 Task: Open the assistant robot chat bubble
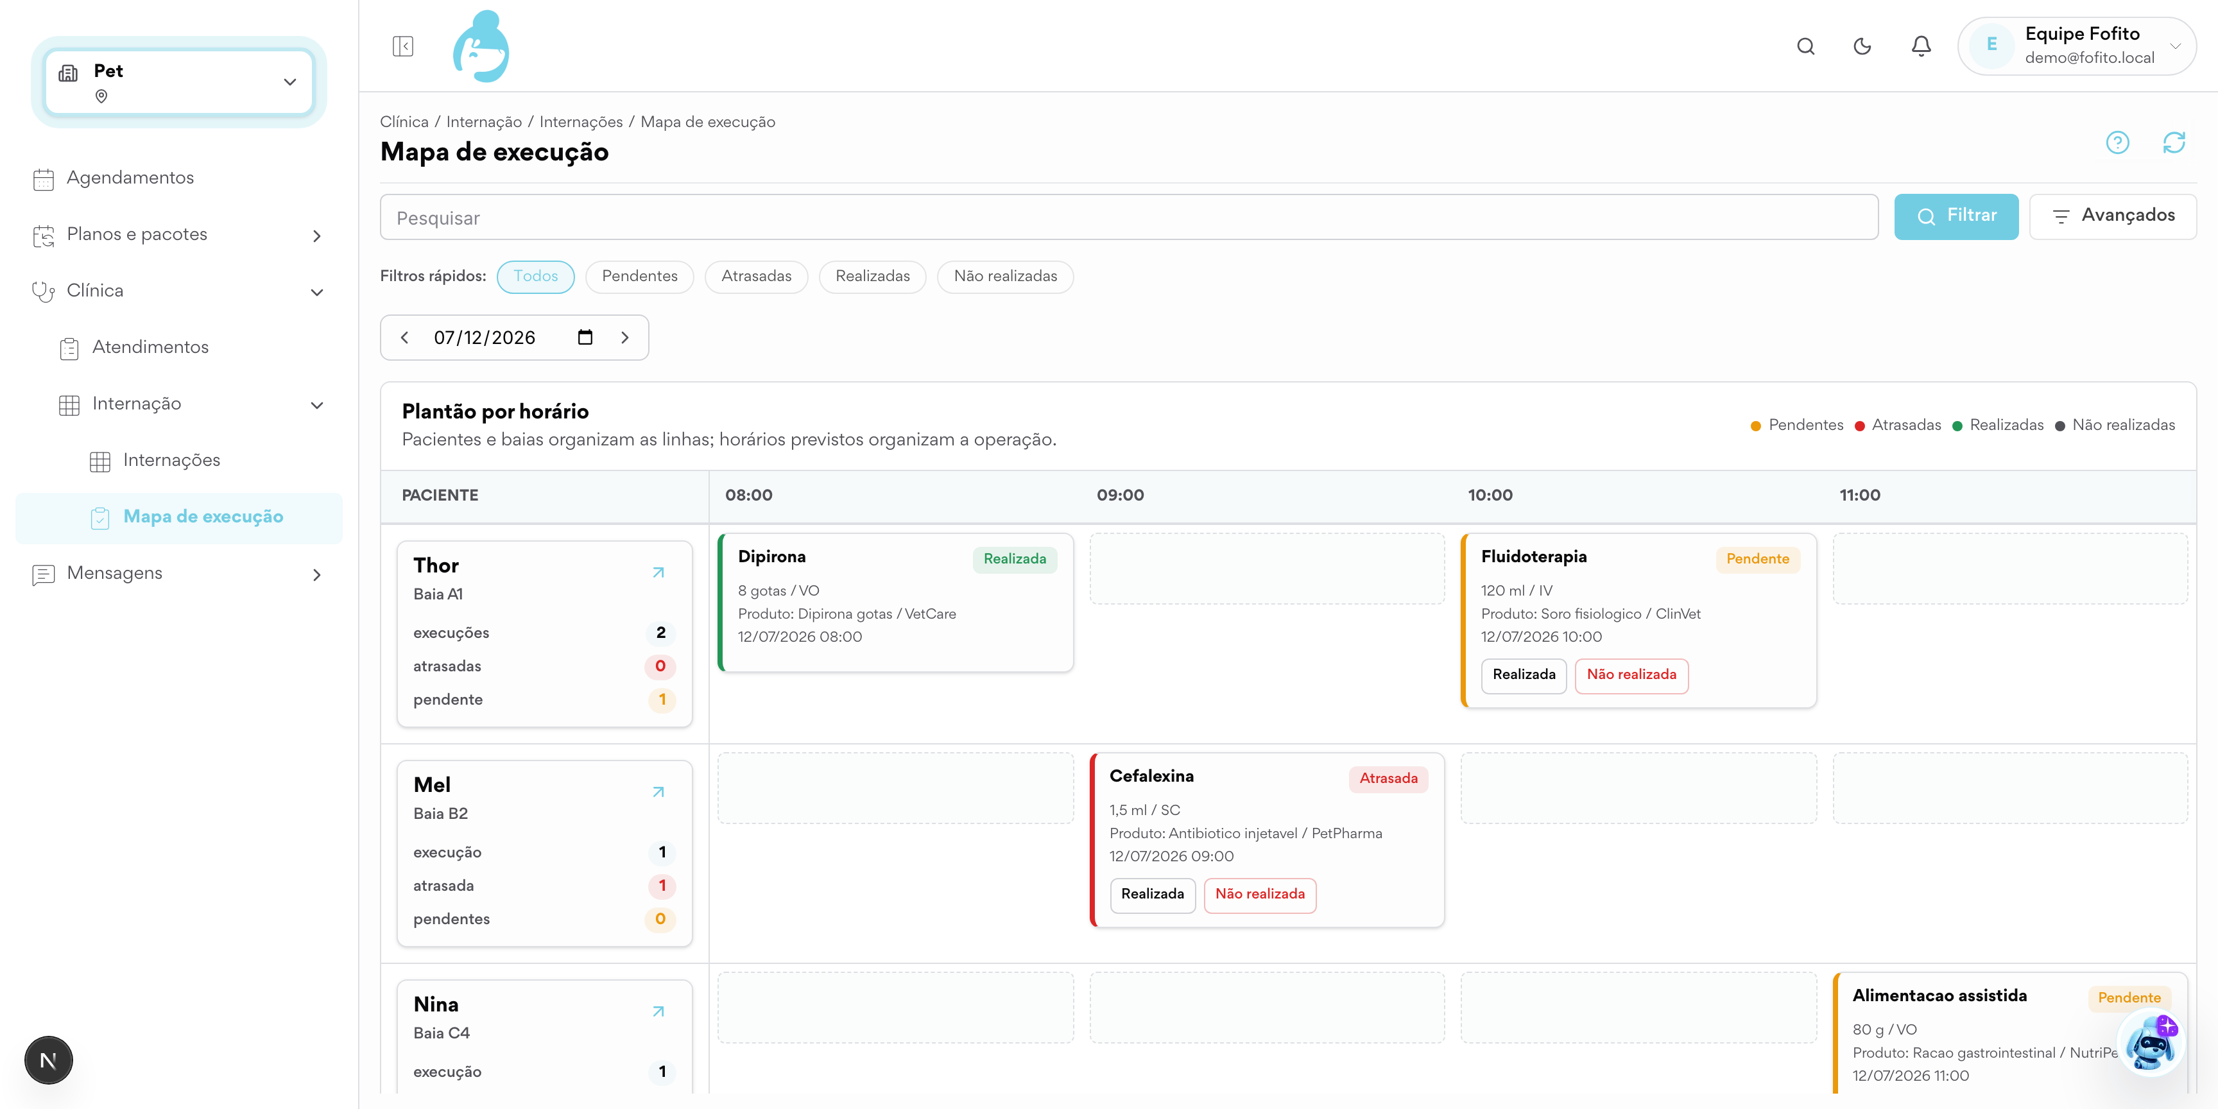(2150, 1043)
